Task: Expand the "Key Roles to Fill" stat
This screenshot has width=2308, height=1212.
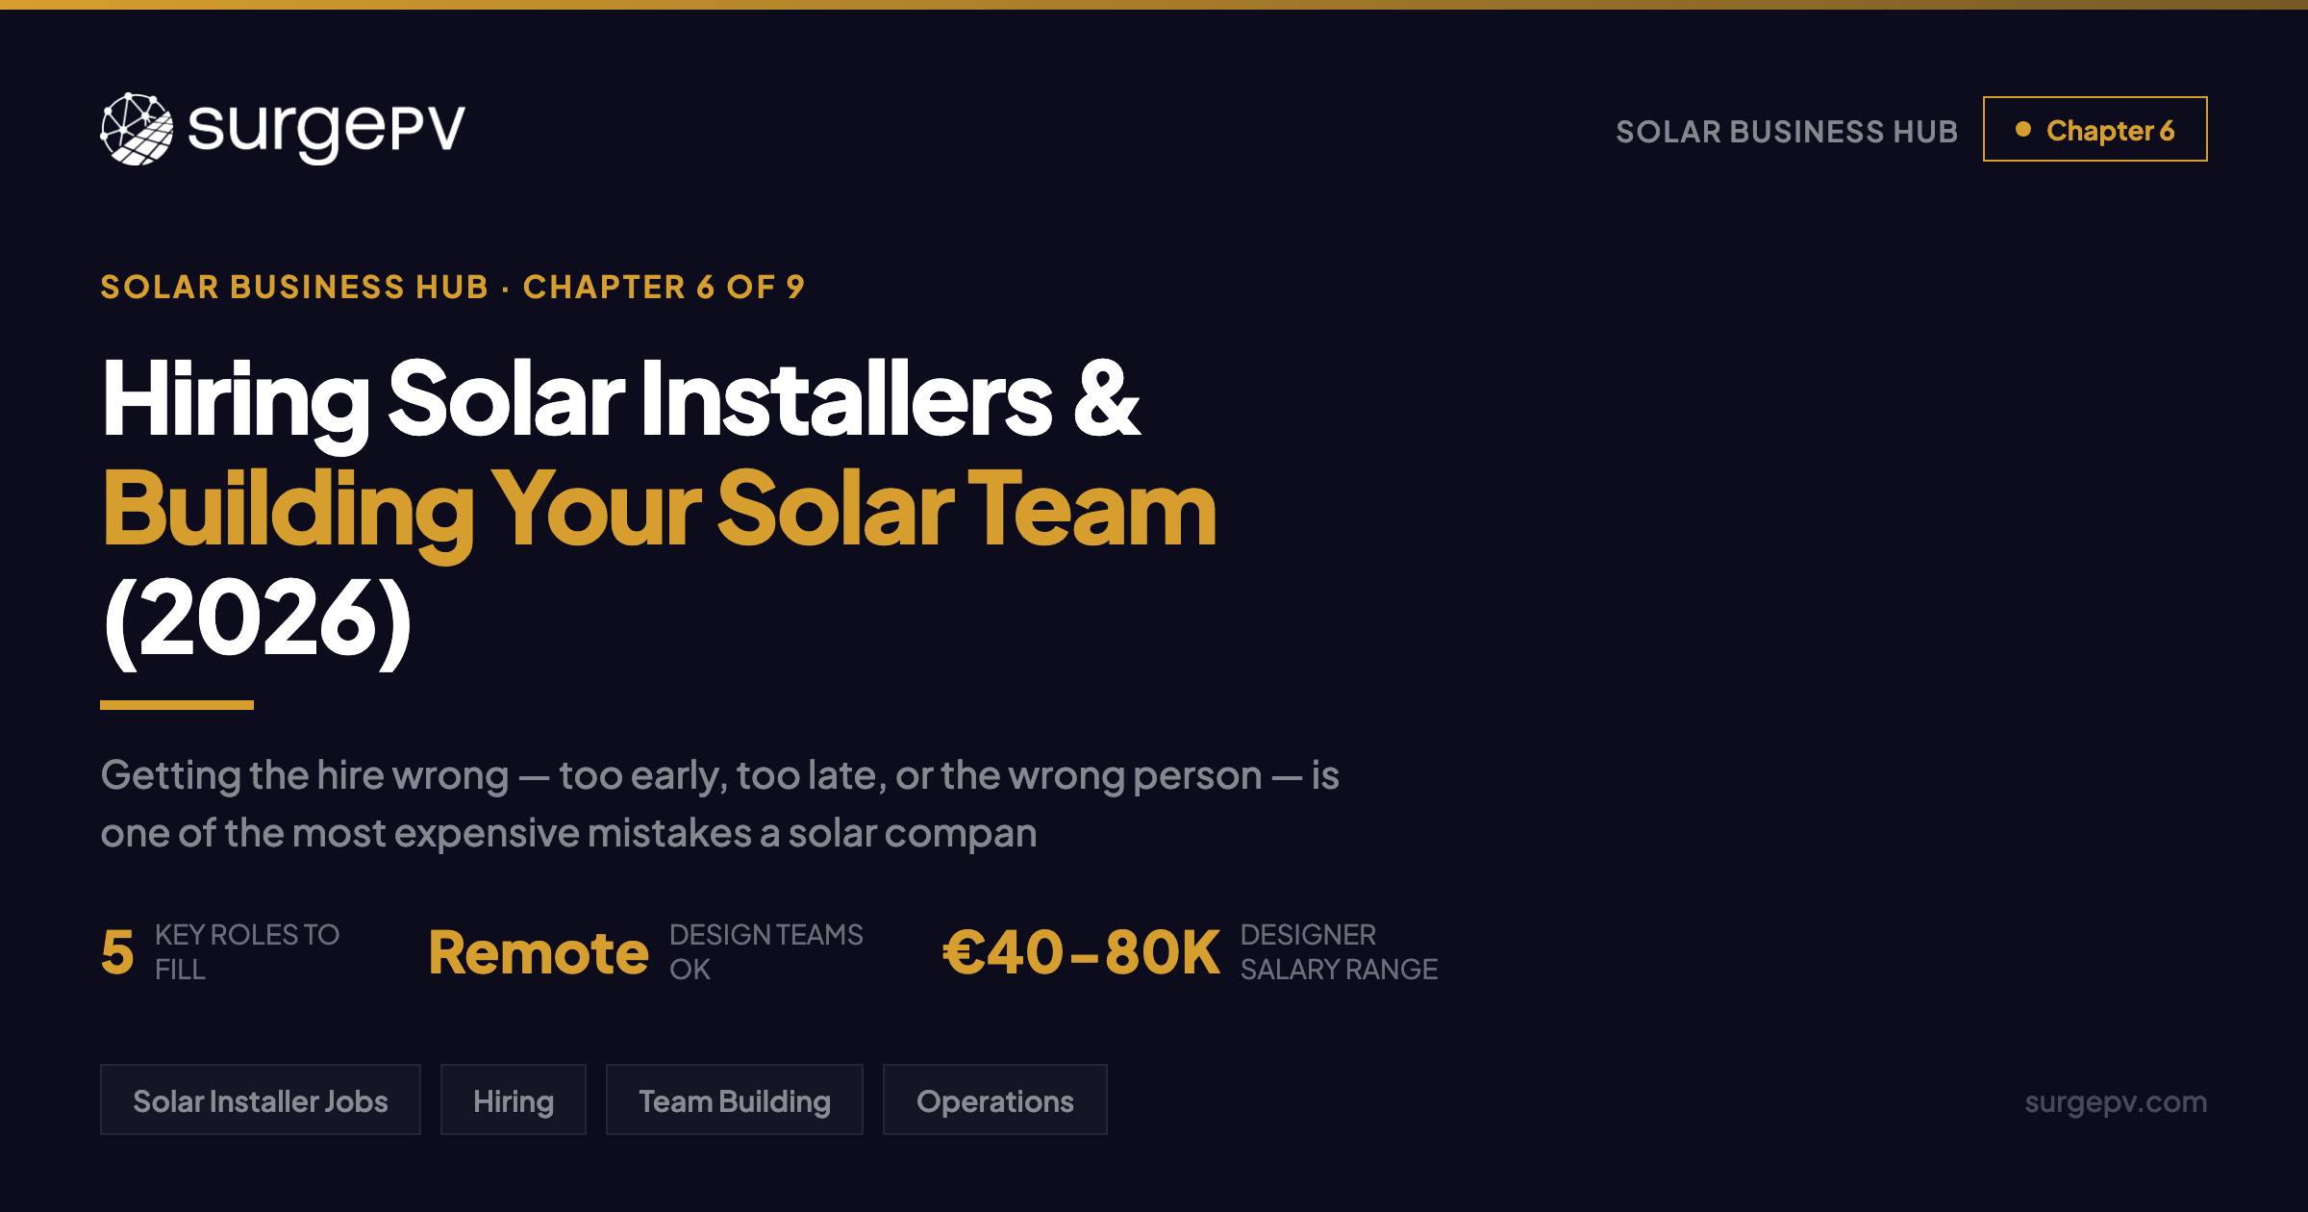Action: click(x=246, y=950)
